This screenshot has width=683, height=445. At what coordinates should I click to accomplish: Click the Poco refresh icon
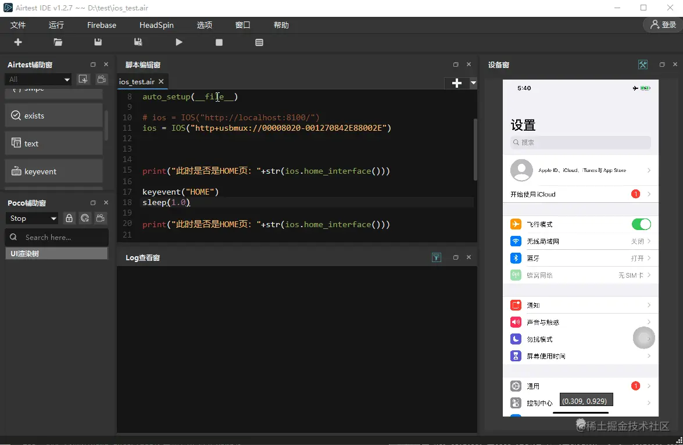point(85,218)
